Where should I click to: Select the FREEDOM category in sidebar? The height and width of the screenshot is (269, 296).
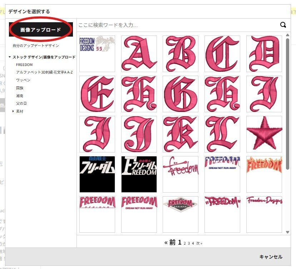point(24,65)
